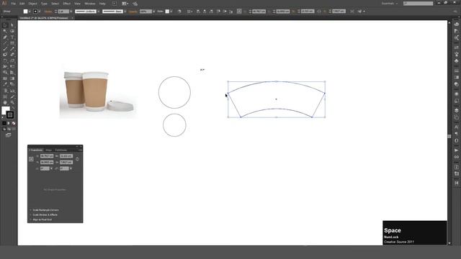The height and width of the screenshot is (259, 461).
Task: Click the Fill swatch in Tools panel
Action: point(5,110)
